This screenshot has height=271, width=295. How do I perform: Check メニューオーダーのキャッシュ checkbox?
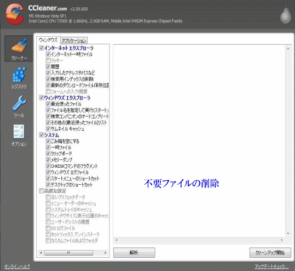[48, 203]
